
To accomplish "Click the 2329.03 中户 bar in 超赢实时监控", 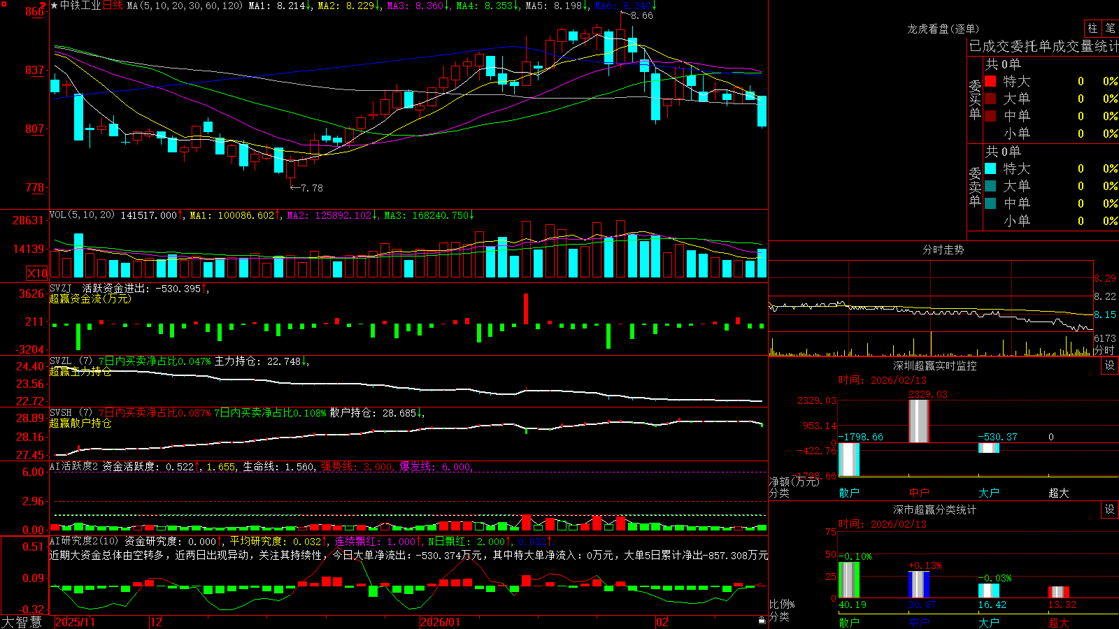I will click(919, 421).
